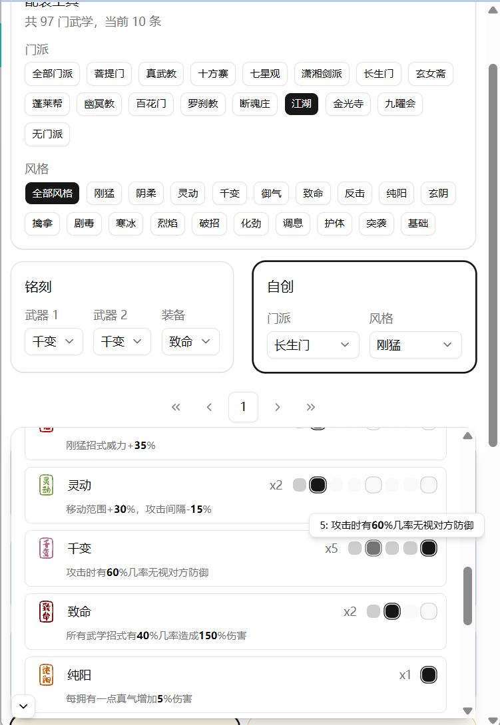The image size is (500, 725).
Task: Click page number 1 button
Action: point(243,407)
